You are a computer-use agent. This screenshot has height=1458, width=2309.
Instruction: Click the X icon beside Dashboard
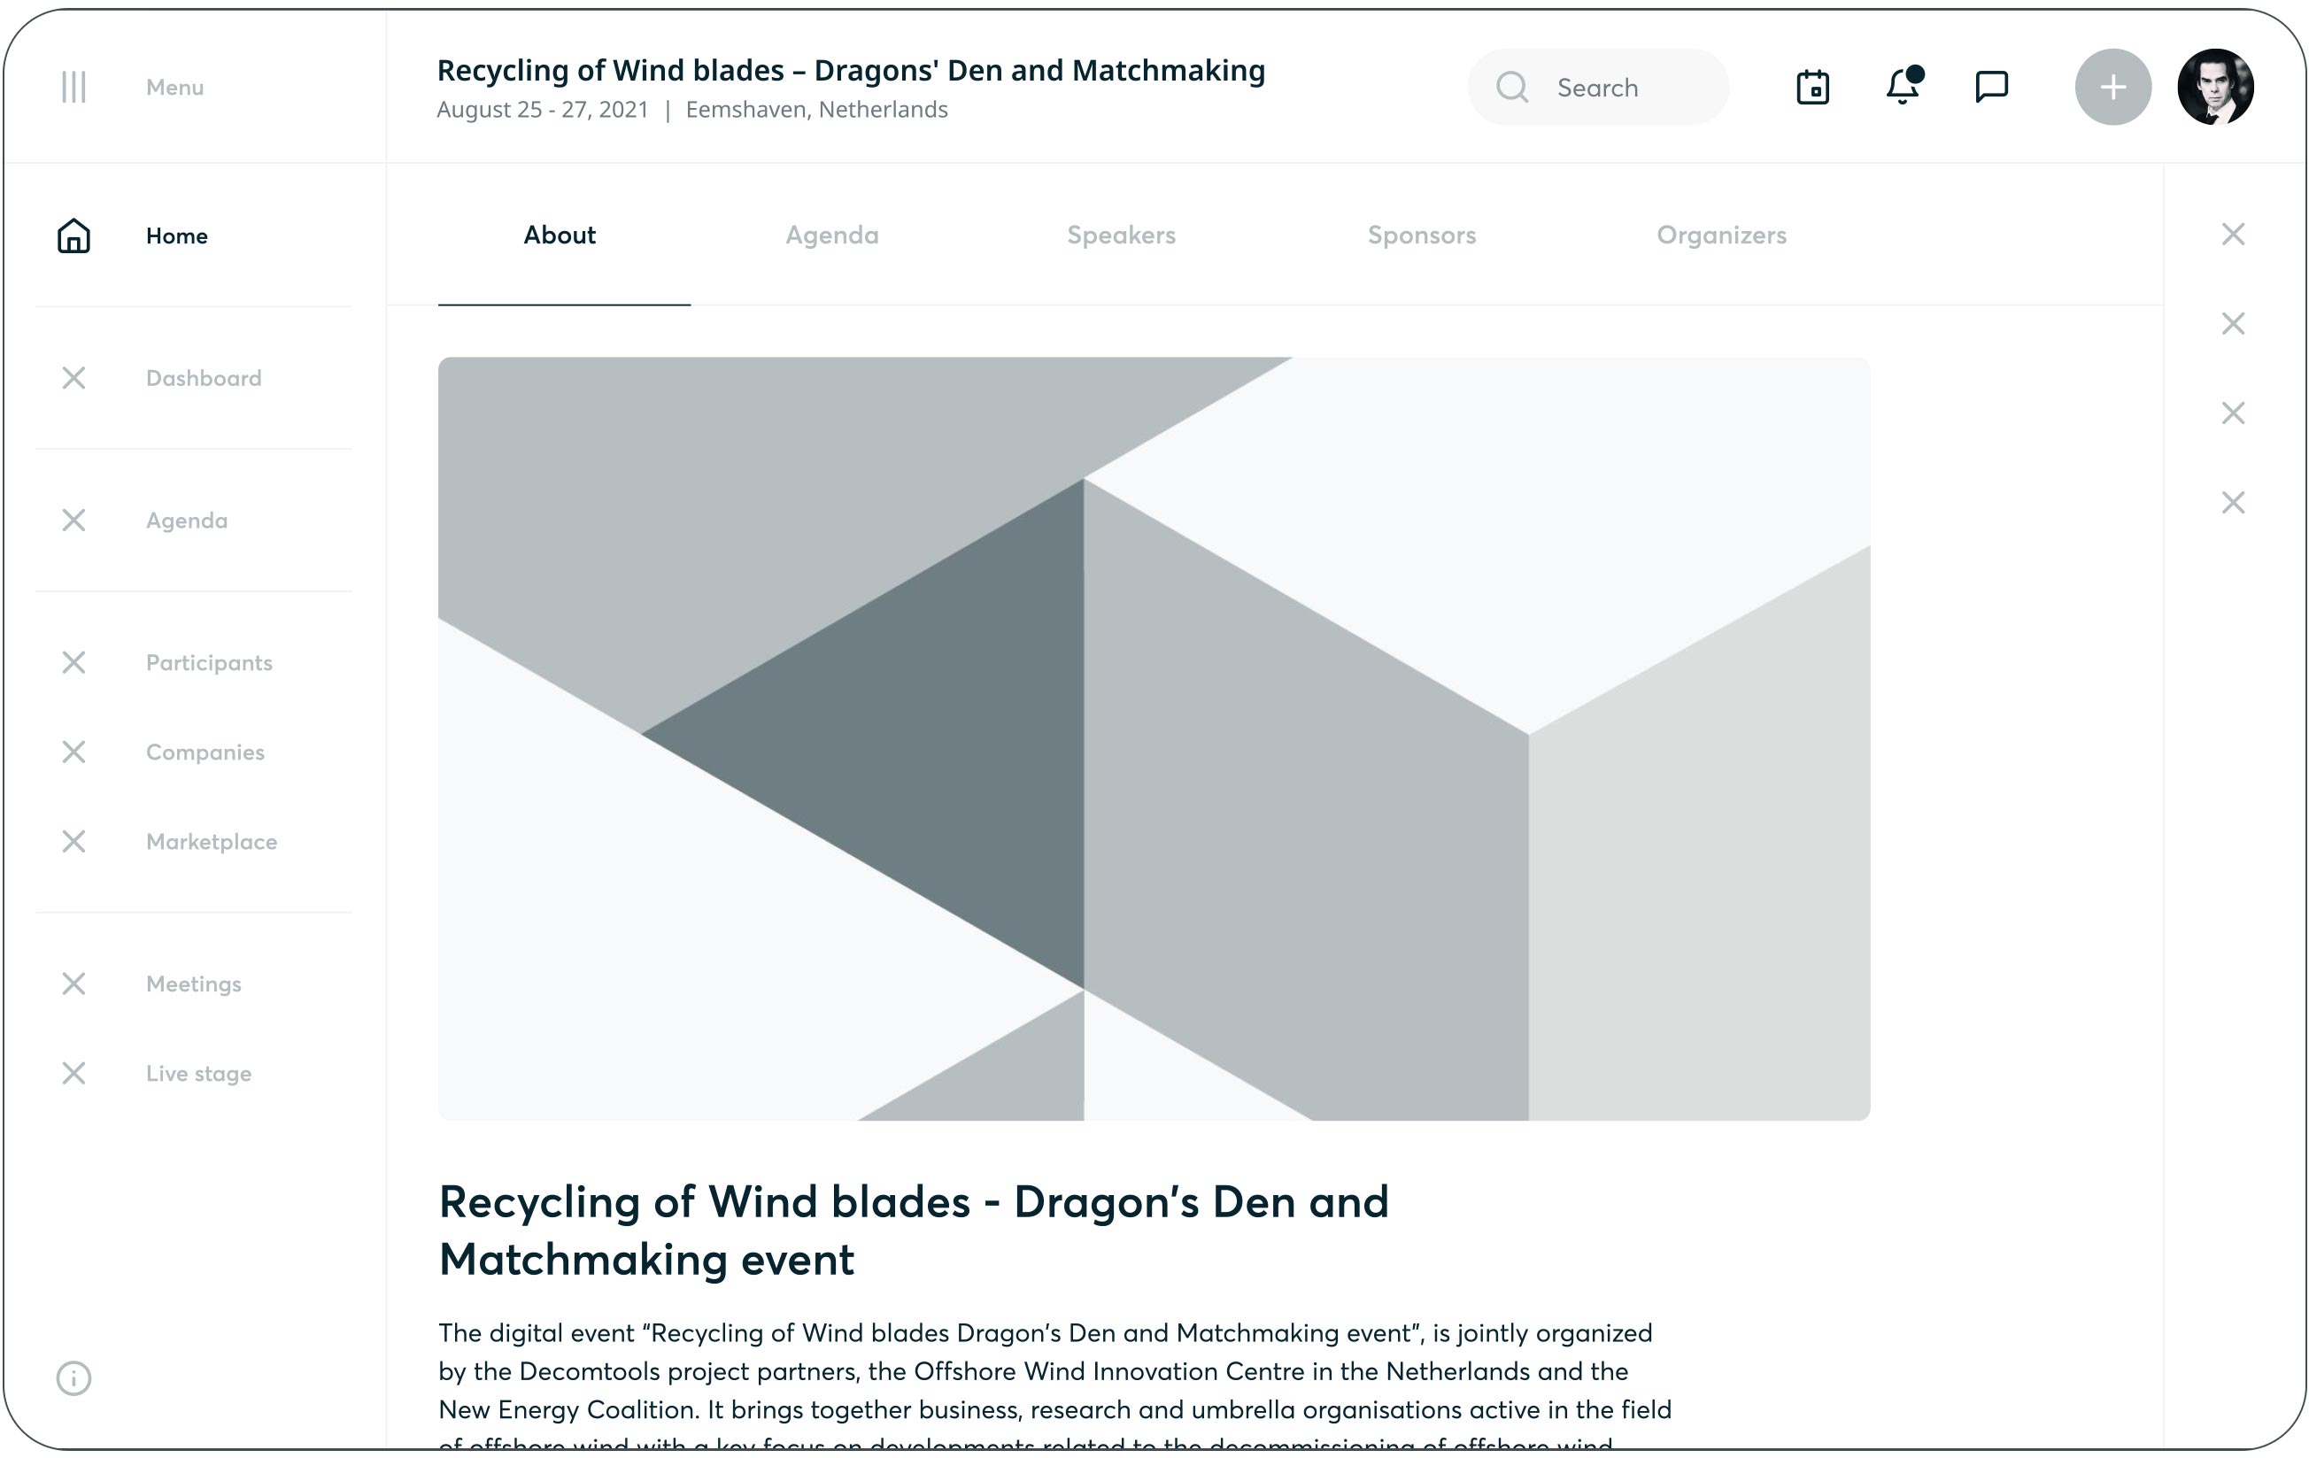pos(73,378)
